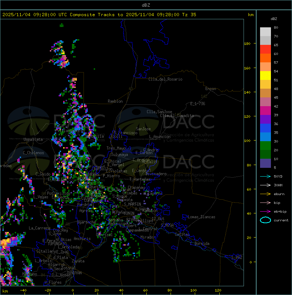Screen dimensions: 292x295
Task: Click the Composite Tracks timestamp header text
Action: click(x=99, y=15)
